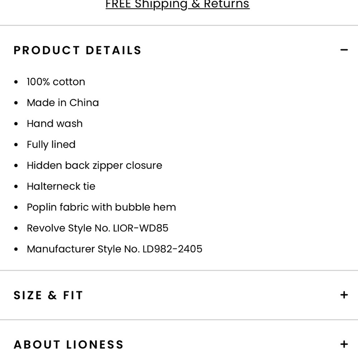Select the "Halterneck tie" detail item
Screen dimensions: 358x358
61,186
